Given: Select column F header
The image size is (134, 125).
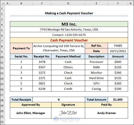Looking at the screenshot, I should coord(118,3).
